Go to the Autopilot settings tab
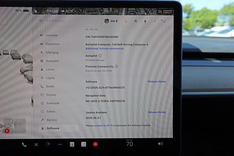The width and height of the screenshot is (234, 156). (x=52, y=61)
